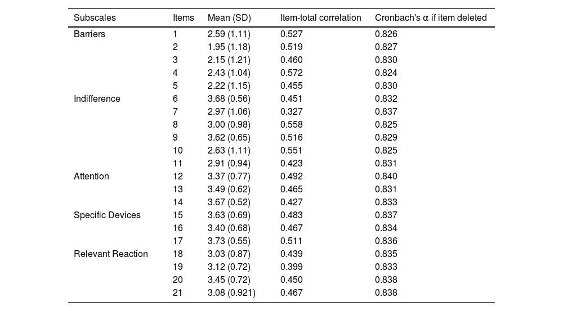The image size is (563, 311).
Task: Select Cronbach's α if item deleted header
Action: 431,18
